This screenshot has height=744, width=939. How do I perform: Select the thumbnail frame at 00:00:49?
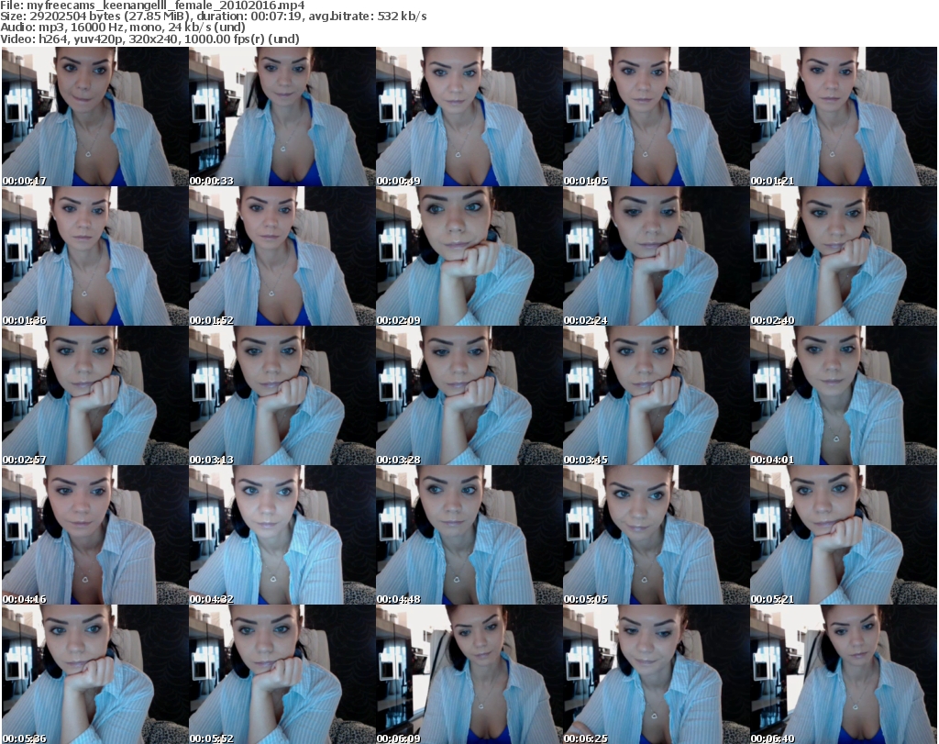(469, 117)
